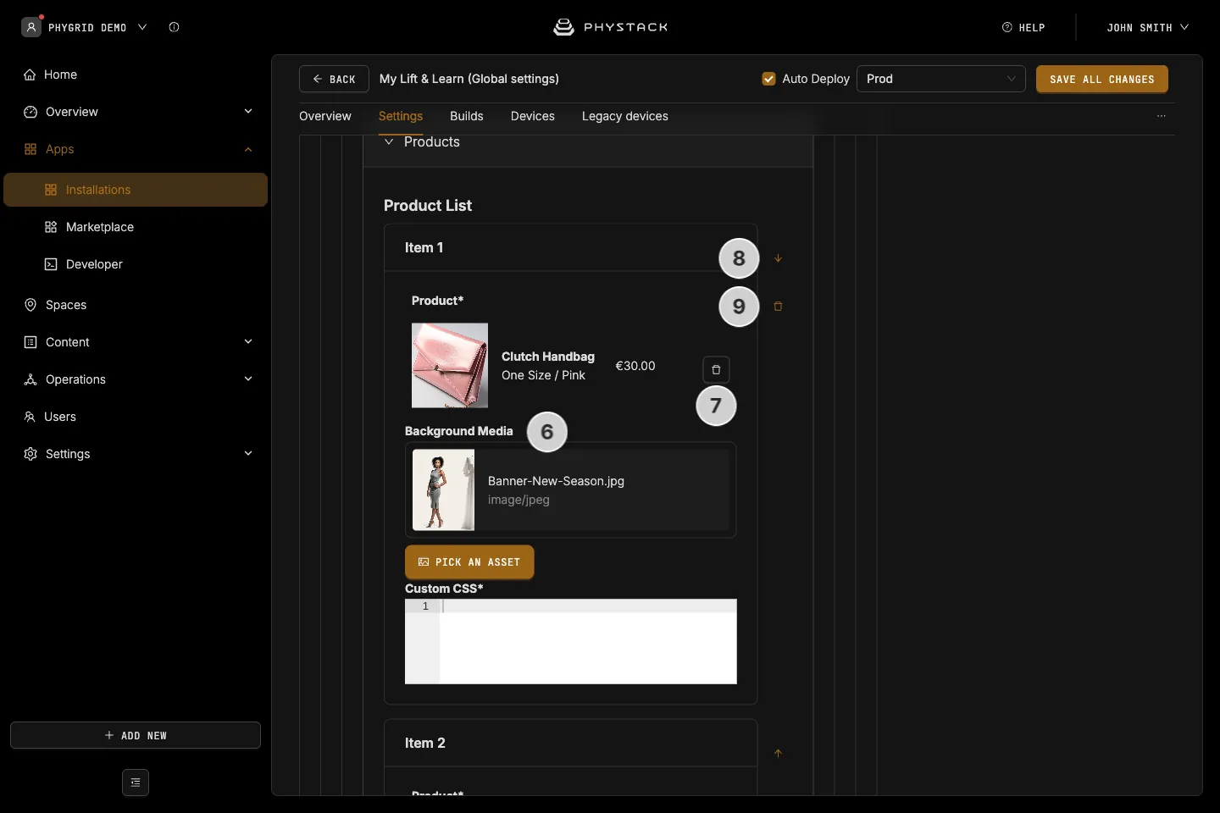Click the Phygrid Demo account avatar icon
Viewport: 1220px width, 813px height.
(x=31, y=27)
